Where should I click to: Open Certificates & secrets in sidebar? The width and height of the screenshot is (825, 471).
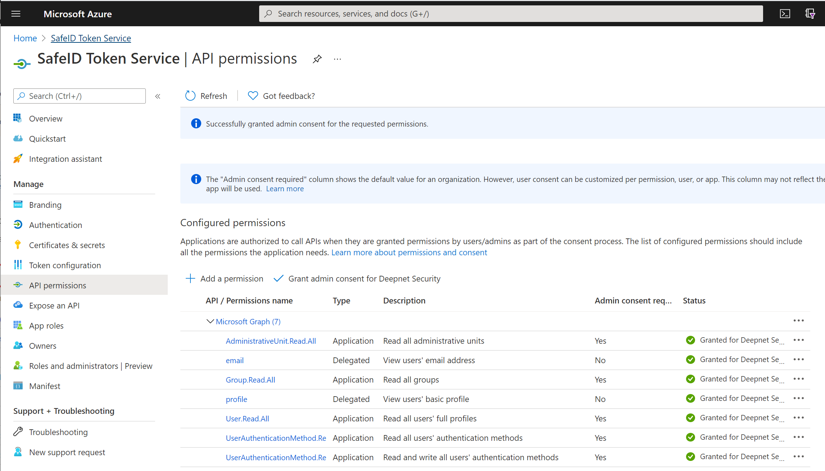67,245
